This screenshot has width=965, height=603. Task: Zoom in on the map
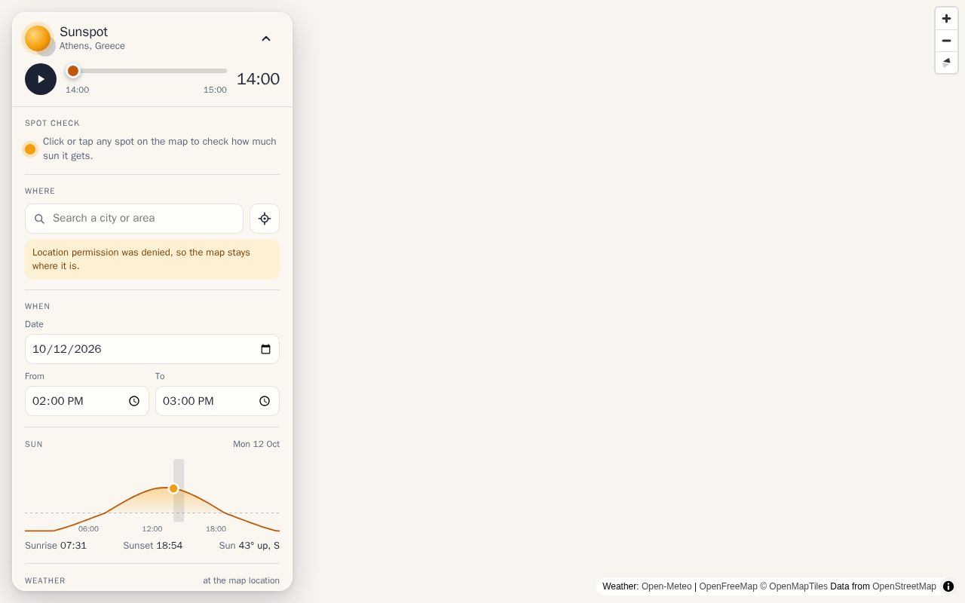coord(946,19)
